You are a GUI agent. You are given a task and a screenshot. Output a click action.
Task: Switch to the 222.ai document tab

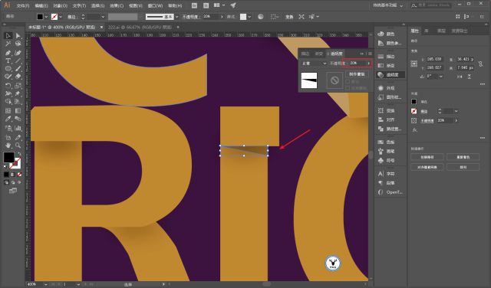click(140, 28)
